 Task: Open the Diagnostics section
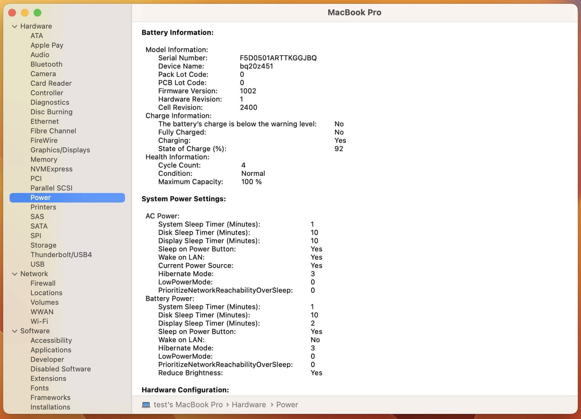coord(50,102)
